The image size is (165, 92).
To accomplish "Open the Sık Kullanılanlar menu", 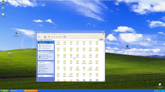I will point(54,34).
